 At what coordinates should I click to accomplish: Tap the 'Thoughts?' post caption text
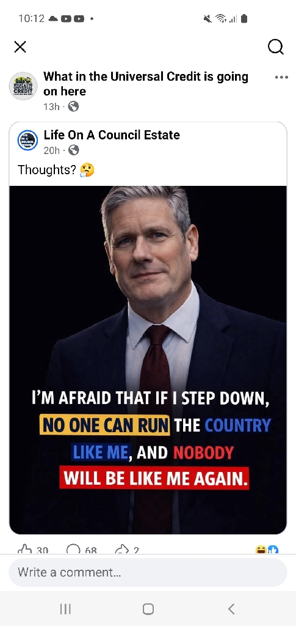46,170
